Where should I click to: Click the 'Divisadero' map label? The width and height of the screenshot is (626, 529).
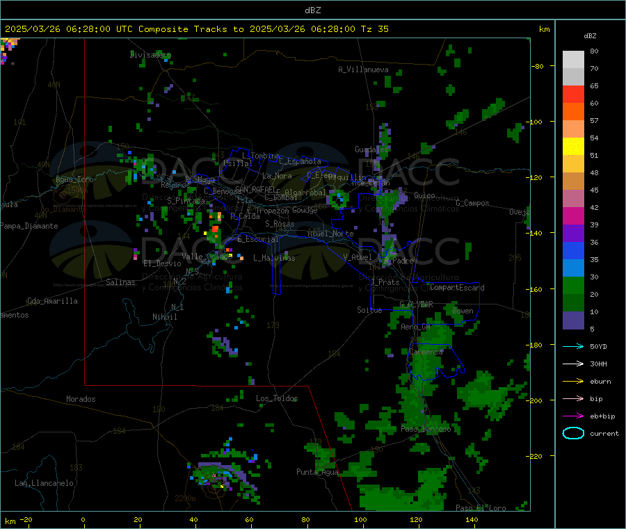click(150, 55)
